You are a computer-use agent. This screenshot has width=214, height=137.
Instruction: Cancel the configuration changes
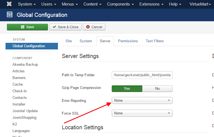(x=94, y=27)
